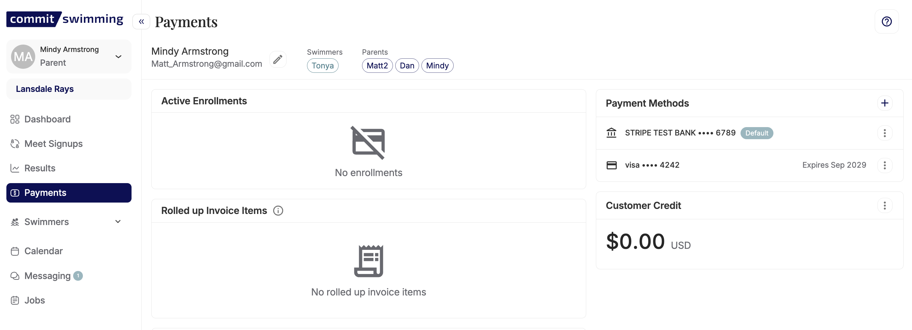
Task: Click the Commit Swimming logo
Action: click(65, 19)
